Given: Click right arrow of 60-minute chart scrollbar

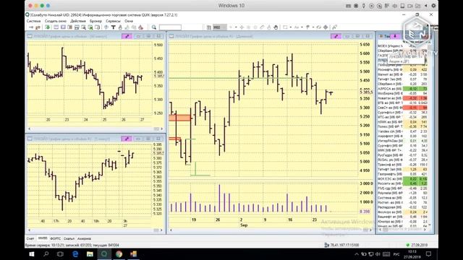Looking at the screenshot, I should [161, 129].
